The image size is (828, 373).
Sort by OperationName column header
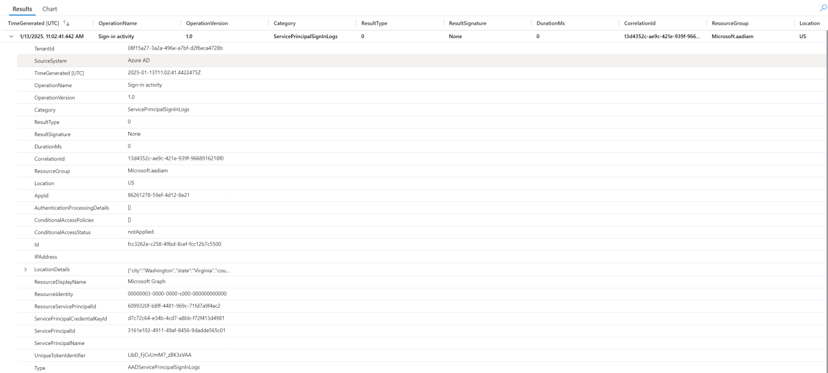118,23
